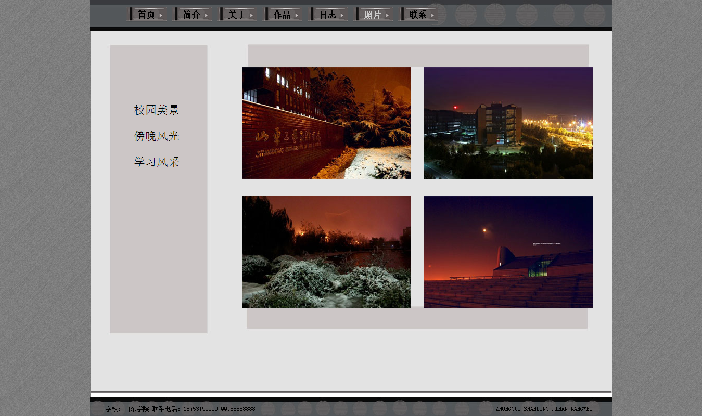Switch to the 照片 photos page
Screen dimensions: 702x416
(x=373, y=15)
